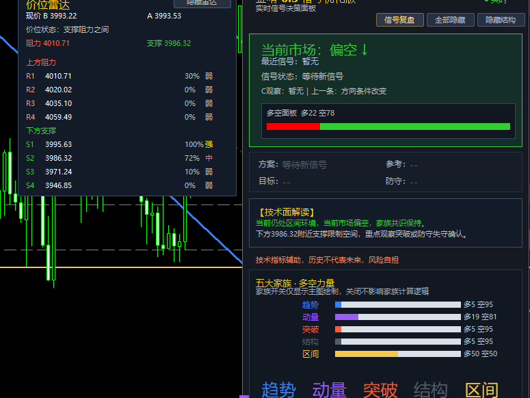The image size is (530, 398).
Task: Select support row S1 3995.63
Action: [120, 144]
